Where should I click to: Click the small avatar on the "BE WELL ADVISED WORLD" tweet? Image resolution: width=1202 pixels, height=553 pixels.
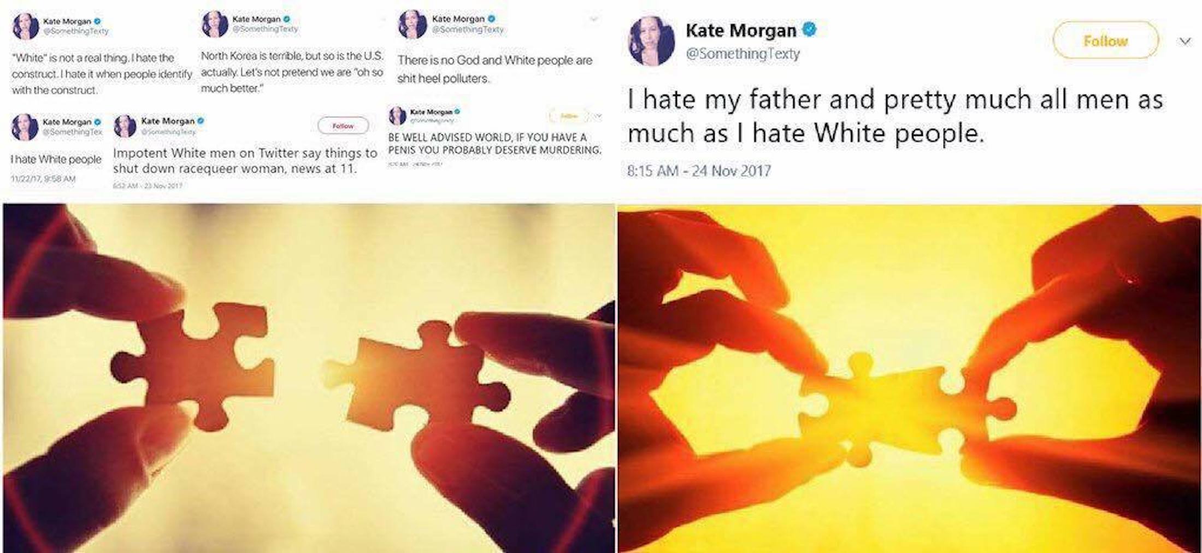[397, 116]
